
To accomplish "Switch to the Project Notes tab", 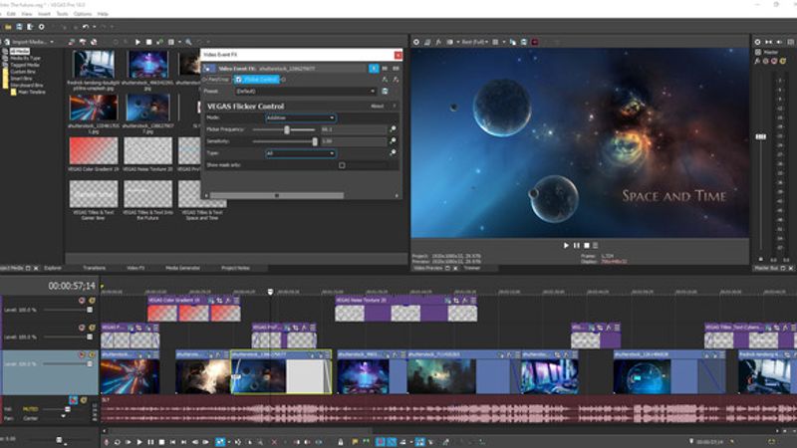I will click(x=235, y=268).
